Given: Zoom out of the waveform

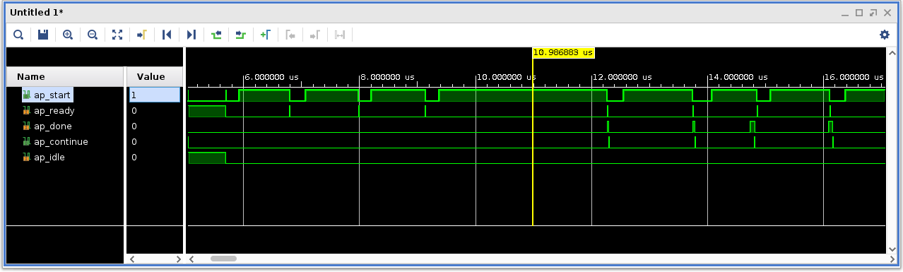Looking at the screenshot, I should click(93, 34).
